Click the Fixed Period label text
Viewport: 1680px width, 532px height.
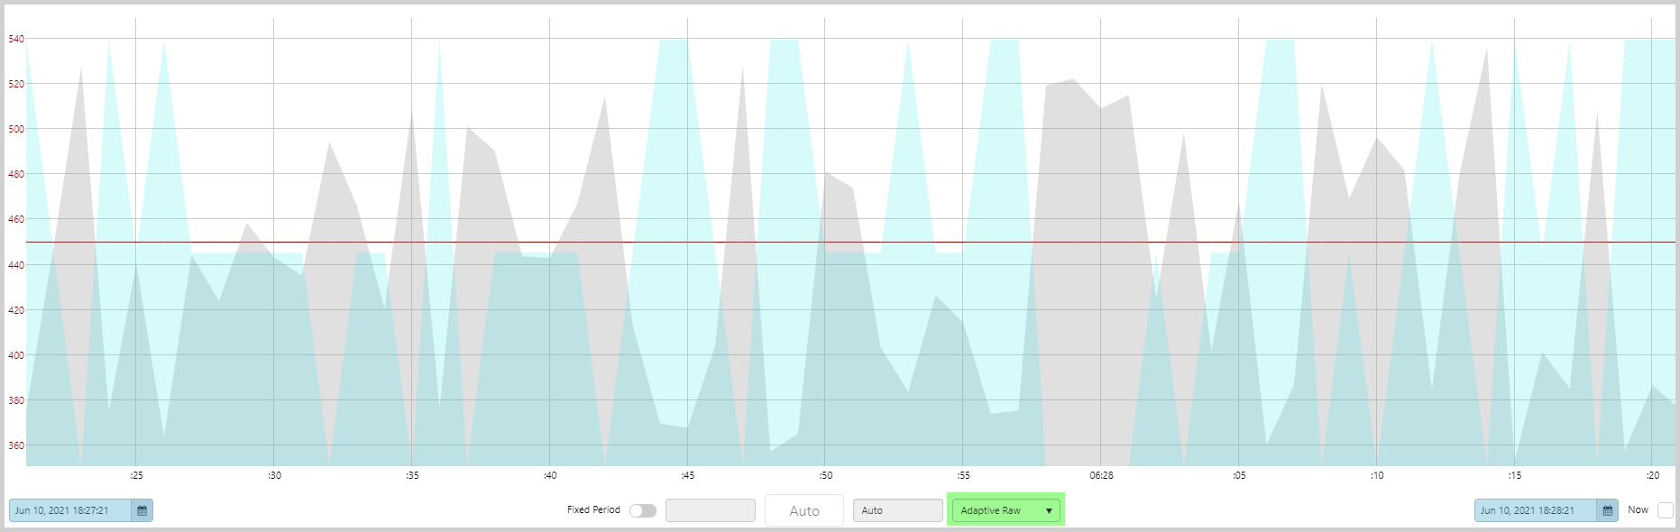tap(593, 510)
